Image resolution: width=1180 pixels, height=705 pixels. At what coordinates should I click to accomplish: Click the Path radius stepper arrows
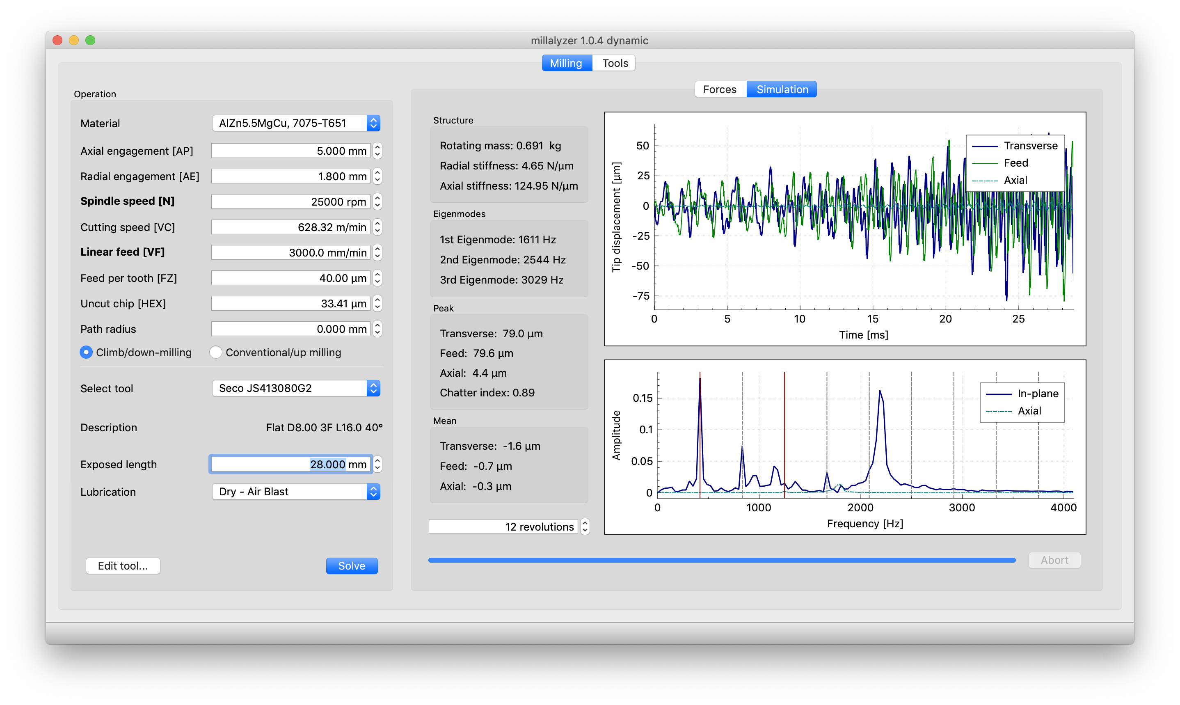tap(377, 329)
